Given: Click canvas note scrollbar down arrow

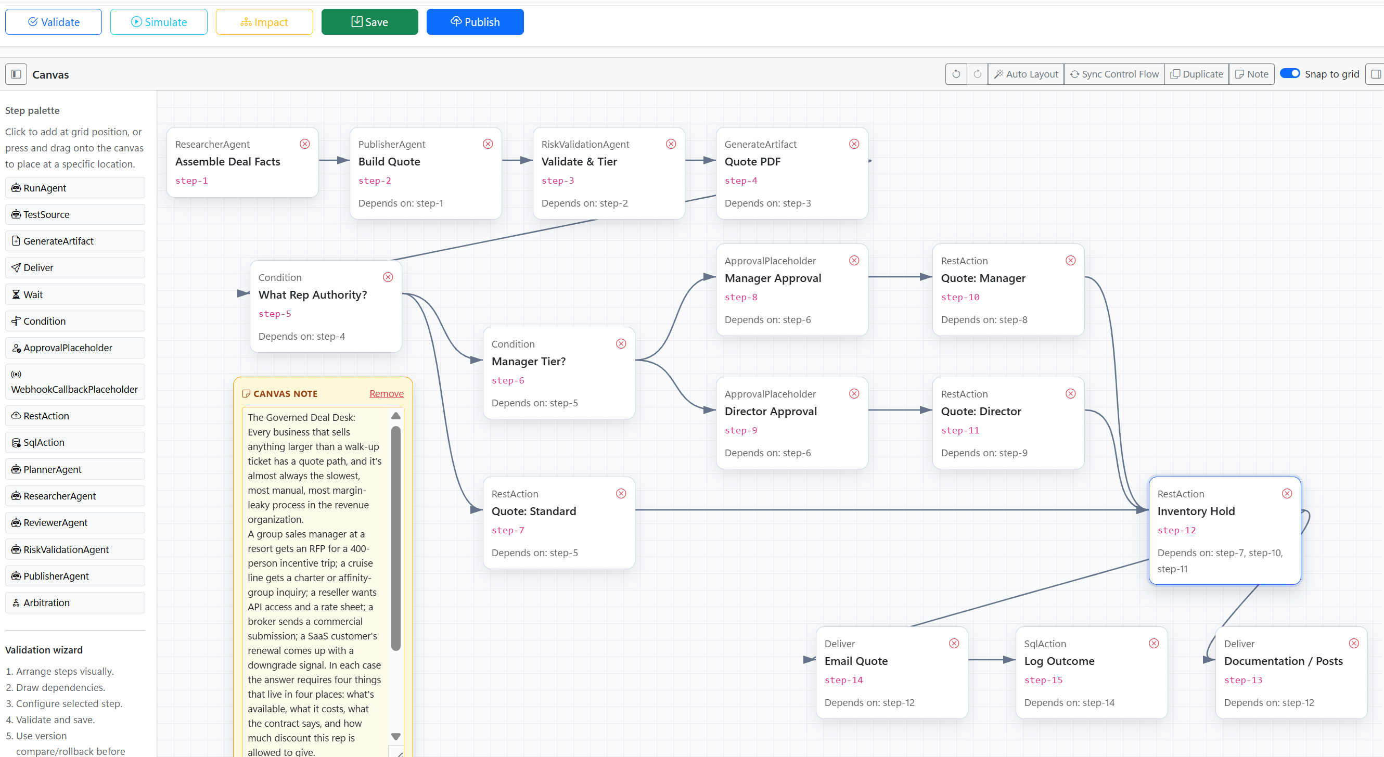Looking at the screenshot, I should 396,737.
